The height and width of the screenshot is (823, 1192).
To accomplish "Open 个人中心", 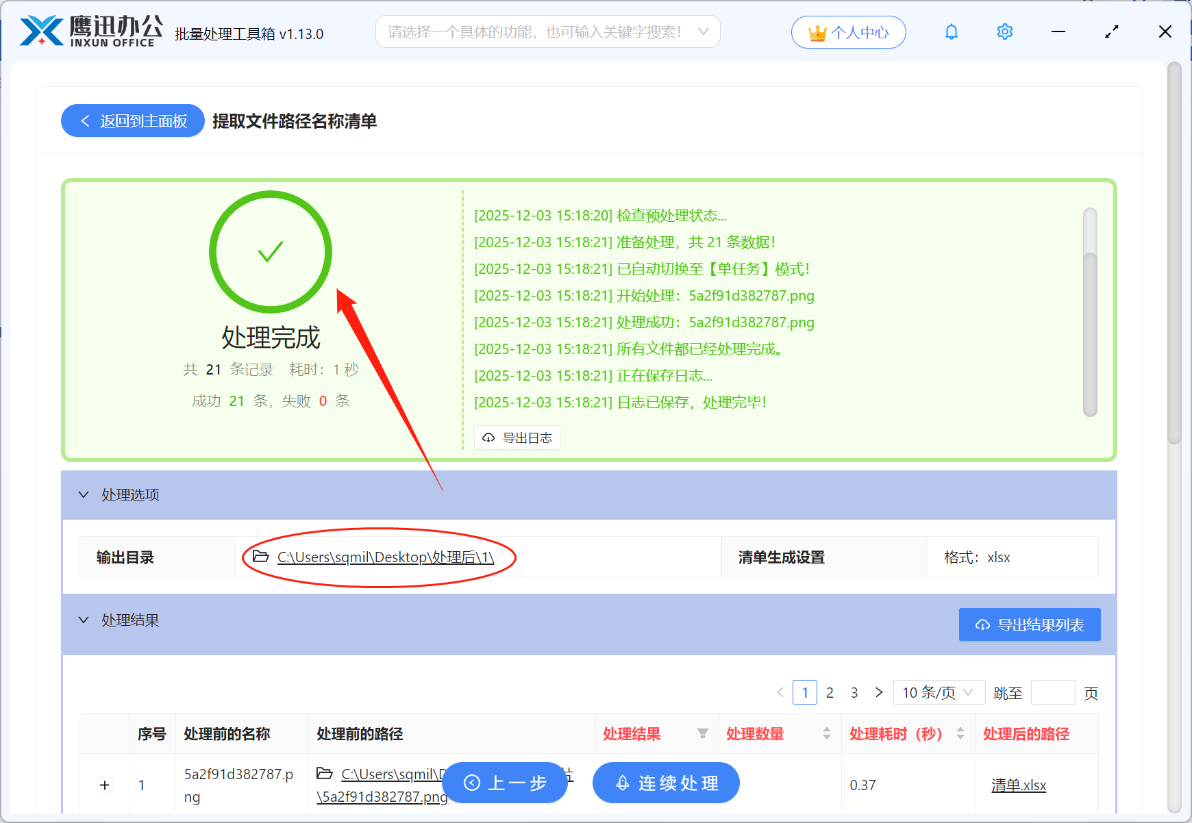I will click(848, 31).
